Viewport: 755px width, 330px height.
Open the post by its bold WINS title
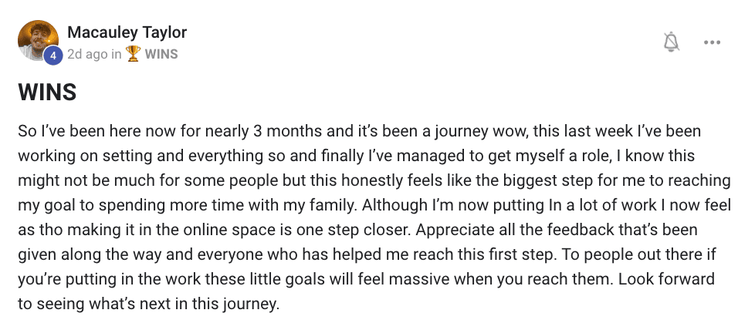click(47, 93)
